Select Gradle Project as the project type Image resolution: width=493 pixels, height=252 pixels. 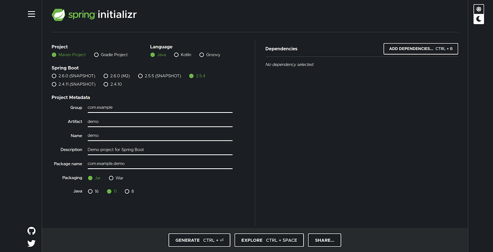(96, 55)
